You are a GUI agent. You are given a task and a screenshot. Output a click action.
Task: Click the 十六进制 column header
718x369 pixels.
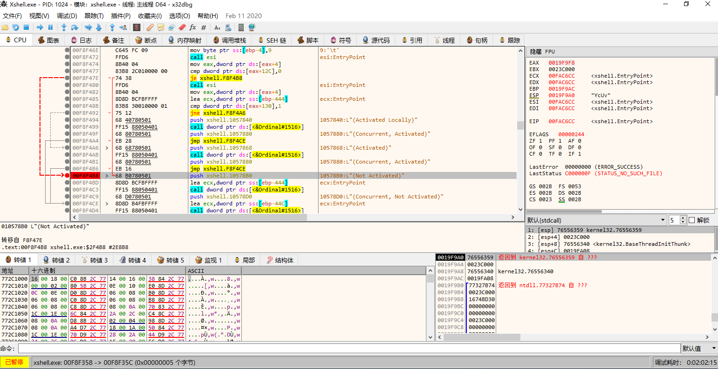[107, 270]
